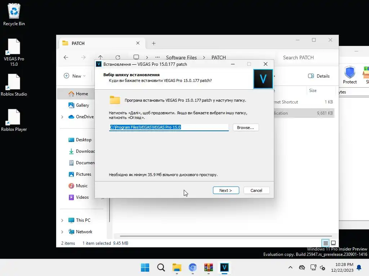The width and height of the screenshot is (369, 276).
Task: Switch to large thumbnails view in status bar
Action: click(333, 243)
